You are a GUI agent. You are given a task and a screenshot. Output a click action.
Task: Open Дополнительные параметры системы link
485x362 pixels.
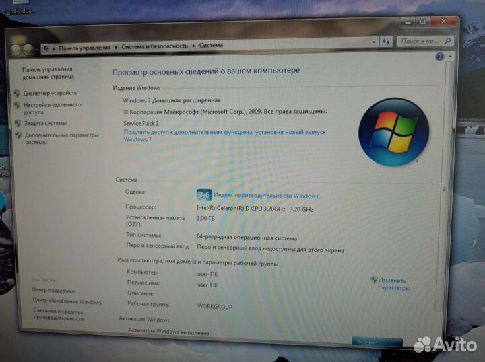(x=61, y=138)
